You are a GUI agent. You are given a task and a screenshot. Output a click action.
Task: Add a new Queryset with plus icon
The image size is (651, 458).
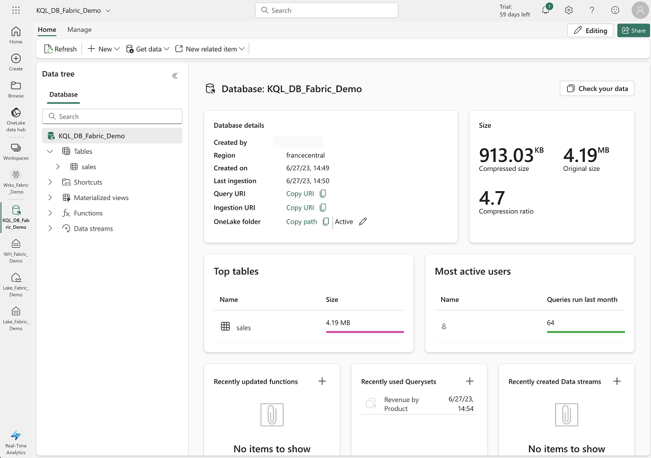(470, 381)
